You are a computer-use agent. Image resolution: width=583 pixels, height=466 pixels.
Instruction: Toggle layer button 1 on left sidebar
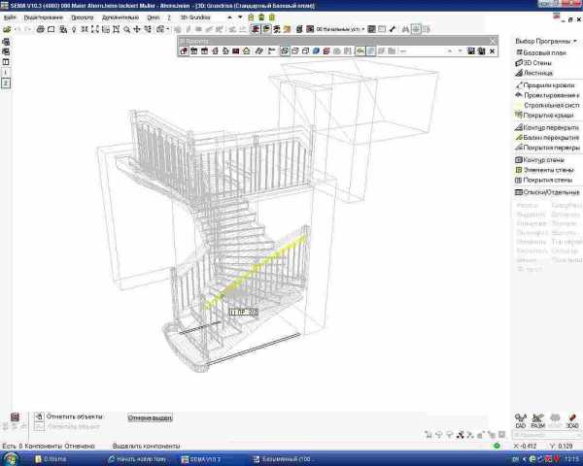click(x=5, y=73)
